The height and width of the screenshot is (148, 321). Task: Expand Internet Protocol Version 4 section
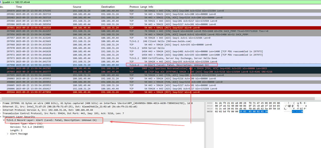tap(1, 110)
